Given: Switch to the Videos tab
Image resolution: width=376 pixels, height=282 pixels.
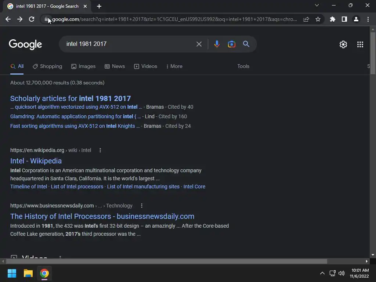Looking at the screenshot, I should coord(145,66).
